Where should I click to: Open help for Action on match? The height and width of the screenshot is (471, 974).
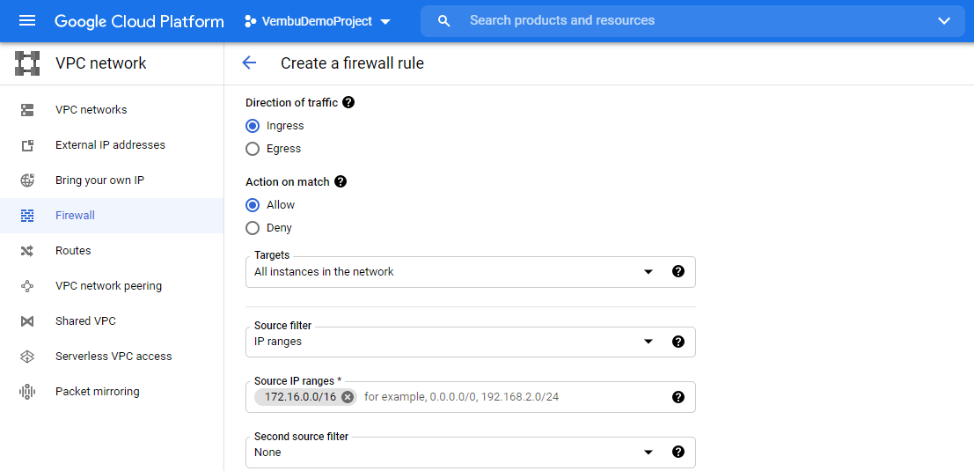[341, 181]
